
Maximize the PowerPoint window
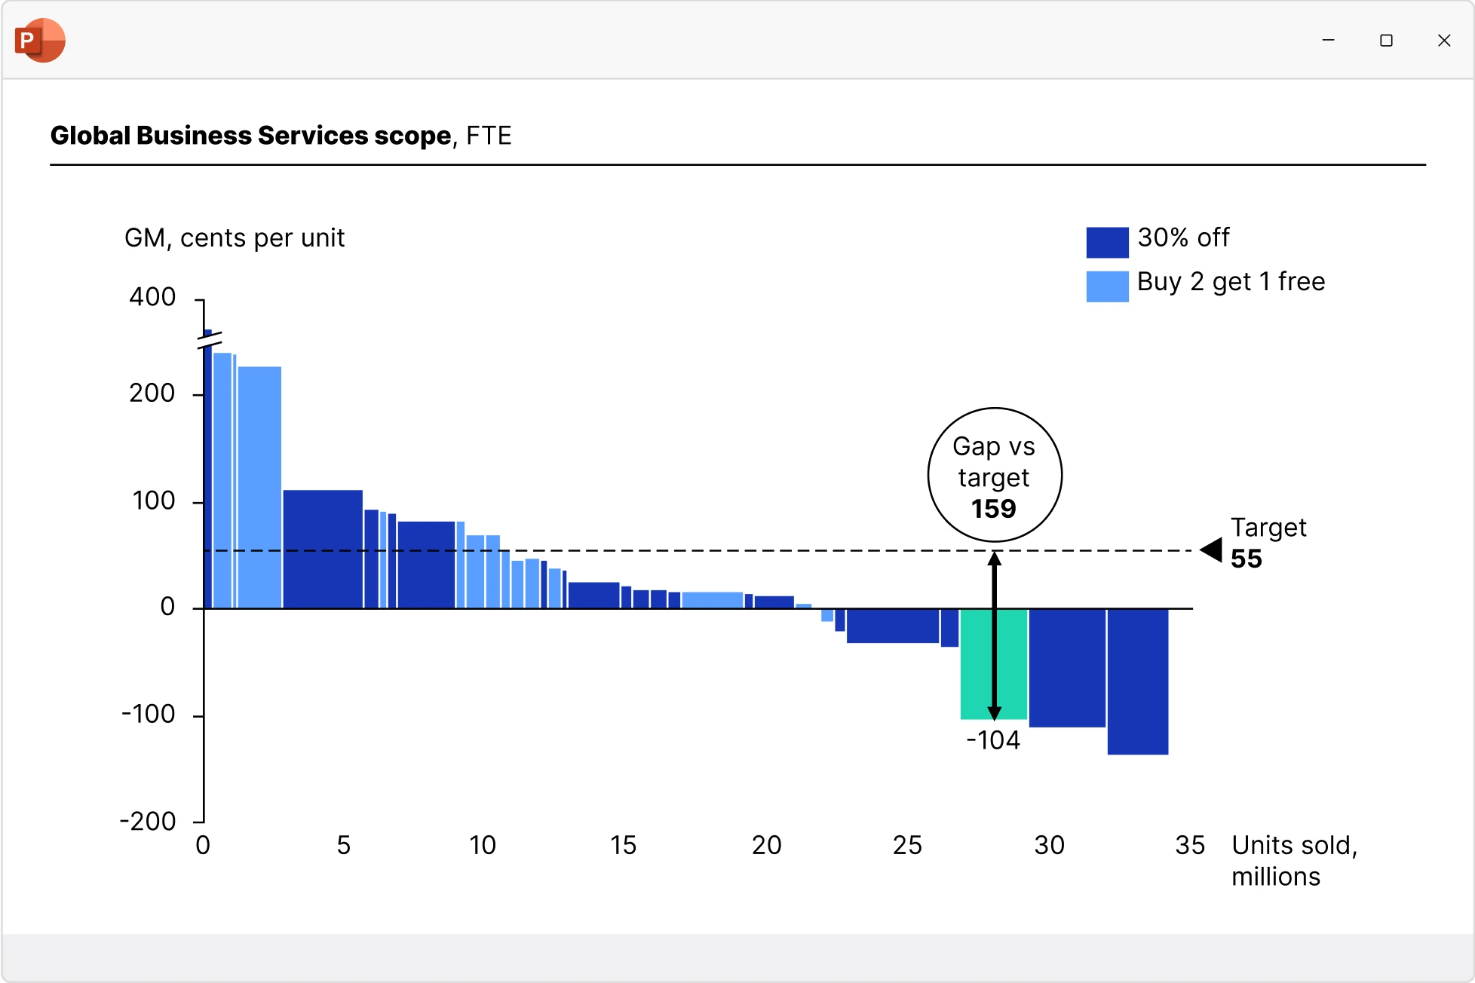click(x=1386, y=40)
